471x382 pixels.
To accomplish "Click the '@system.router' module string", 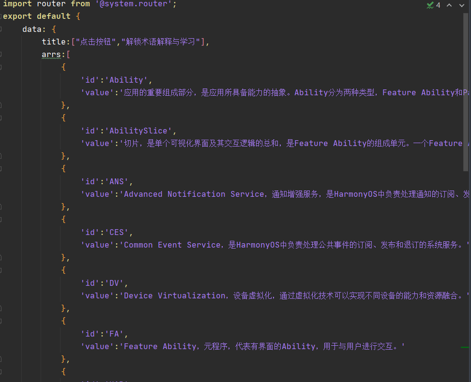I will click(x=134, y=4).
